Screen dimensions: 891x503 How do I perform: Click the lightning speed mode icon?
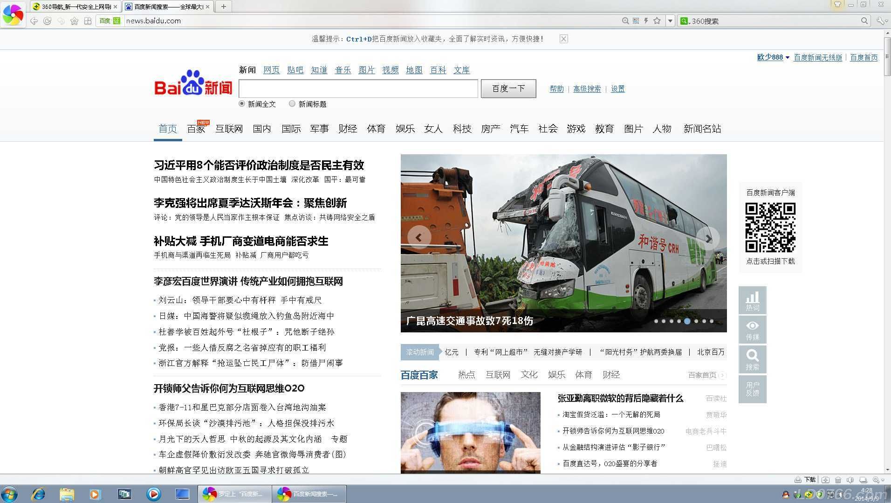[646, 21]
